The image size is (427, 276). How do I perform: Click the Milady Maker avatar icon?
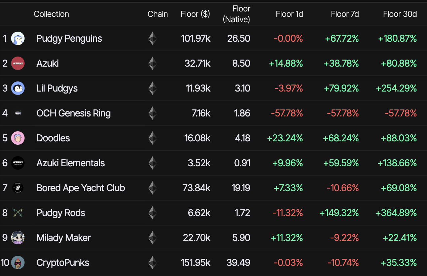coord(18,238)
